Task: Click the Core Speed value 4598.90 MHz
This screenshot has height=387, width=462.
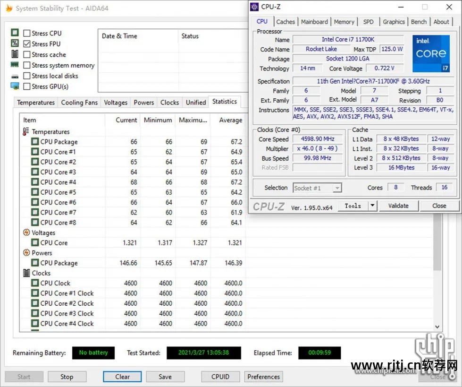Action: (x=318, y=139)
